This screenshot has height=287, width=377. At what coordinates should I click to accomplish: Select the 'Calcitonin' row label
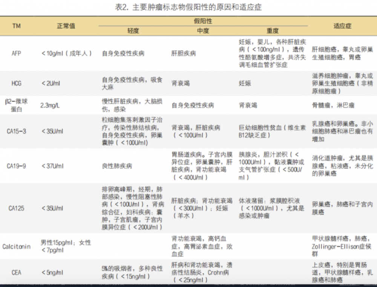coord(16,247)
